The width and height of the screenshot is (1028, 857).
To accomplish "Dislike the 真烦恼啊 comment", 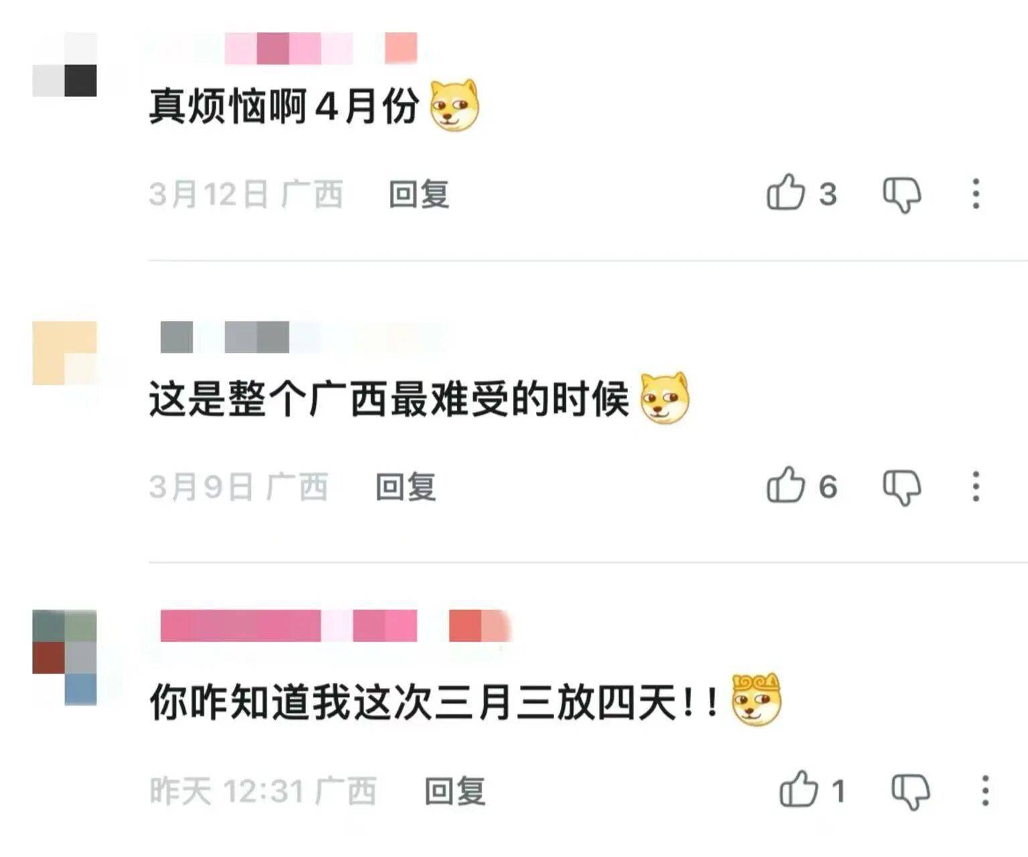I will click(902, 194).
